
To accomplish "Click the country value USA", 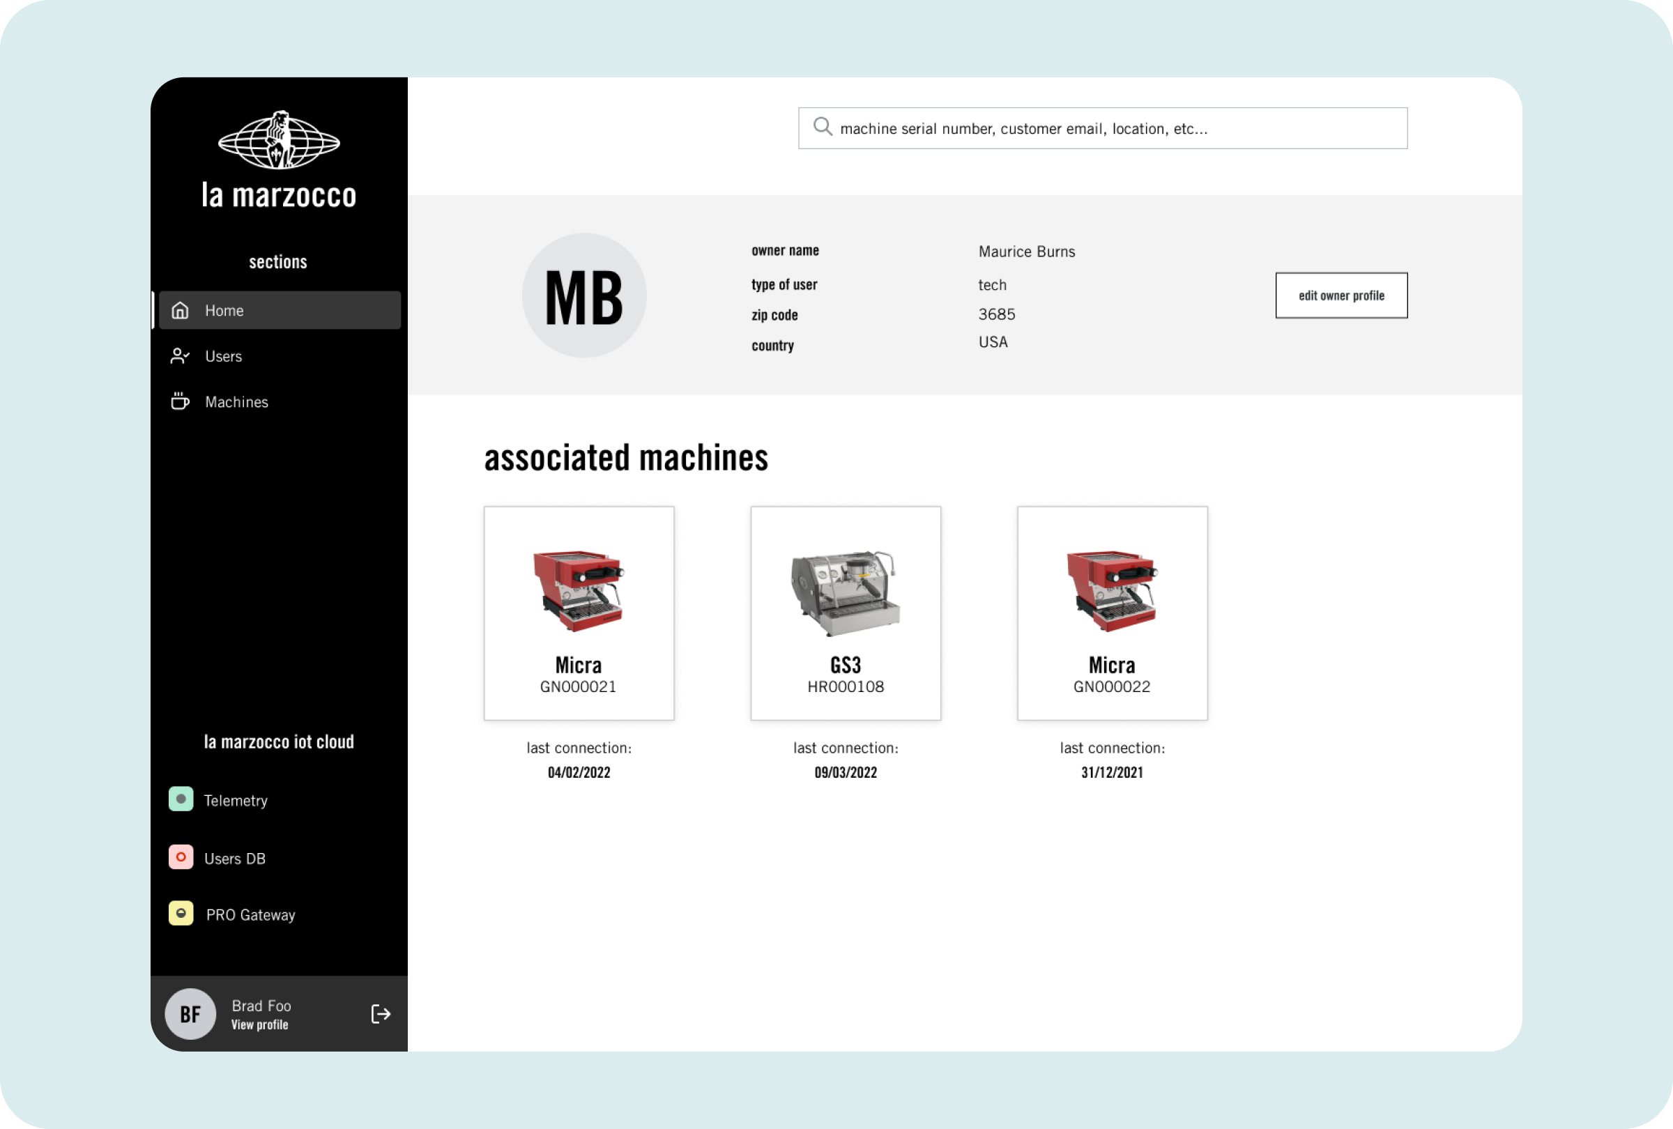I will pos(993,342).
